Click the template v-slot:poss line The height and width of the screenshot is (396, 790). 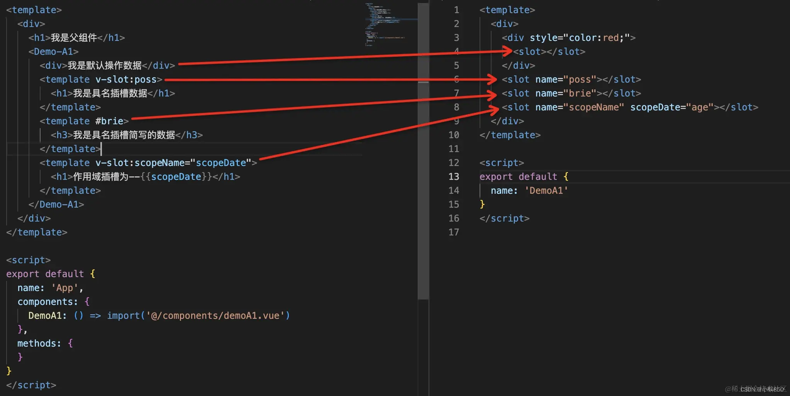tap(101, 79)
